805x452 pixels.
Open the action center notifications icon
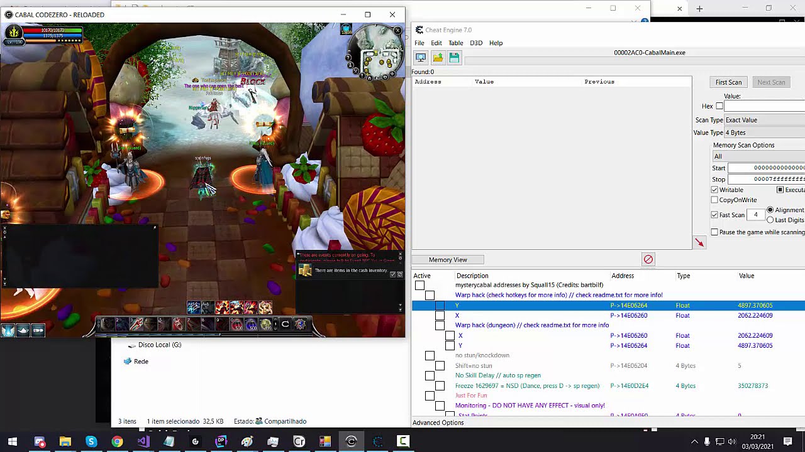(x=788, y=442)
